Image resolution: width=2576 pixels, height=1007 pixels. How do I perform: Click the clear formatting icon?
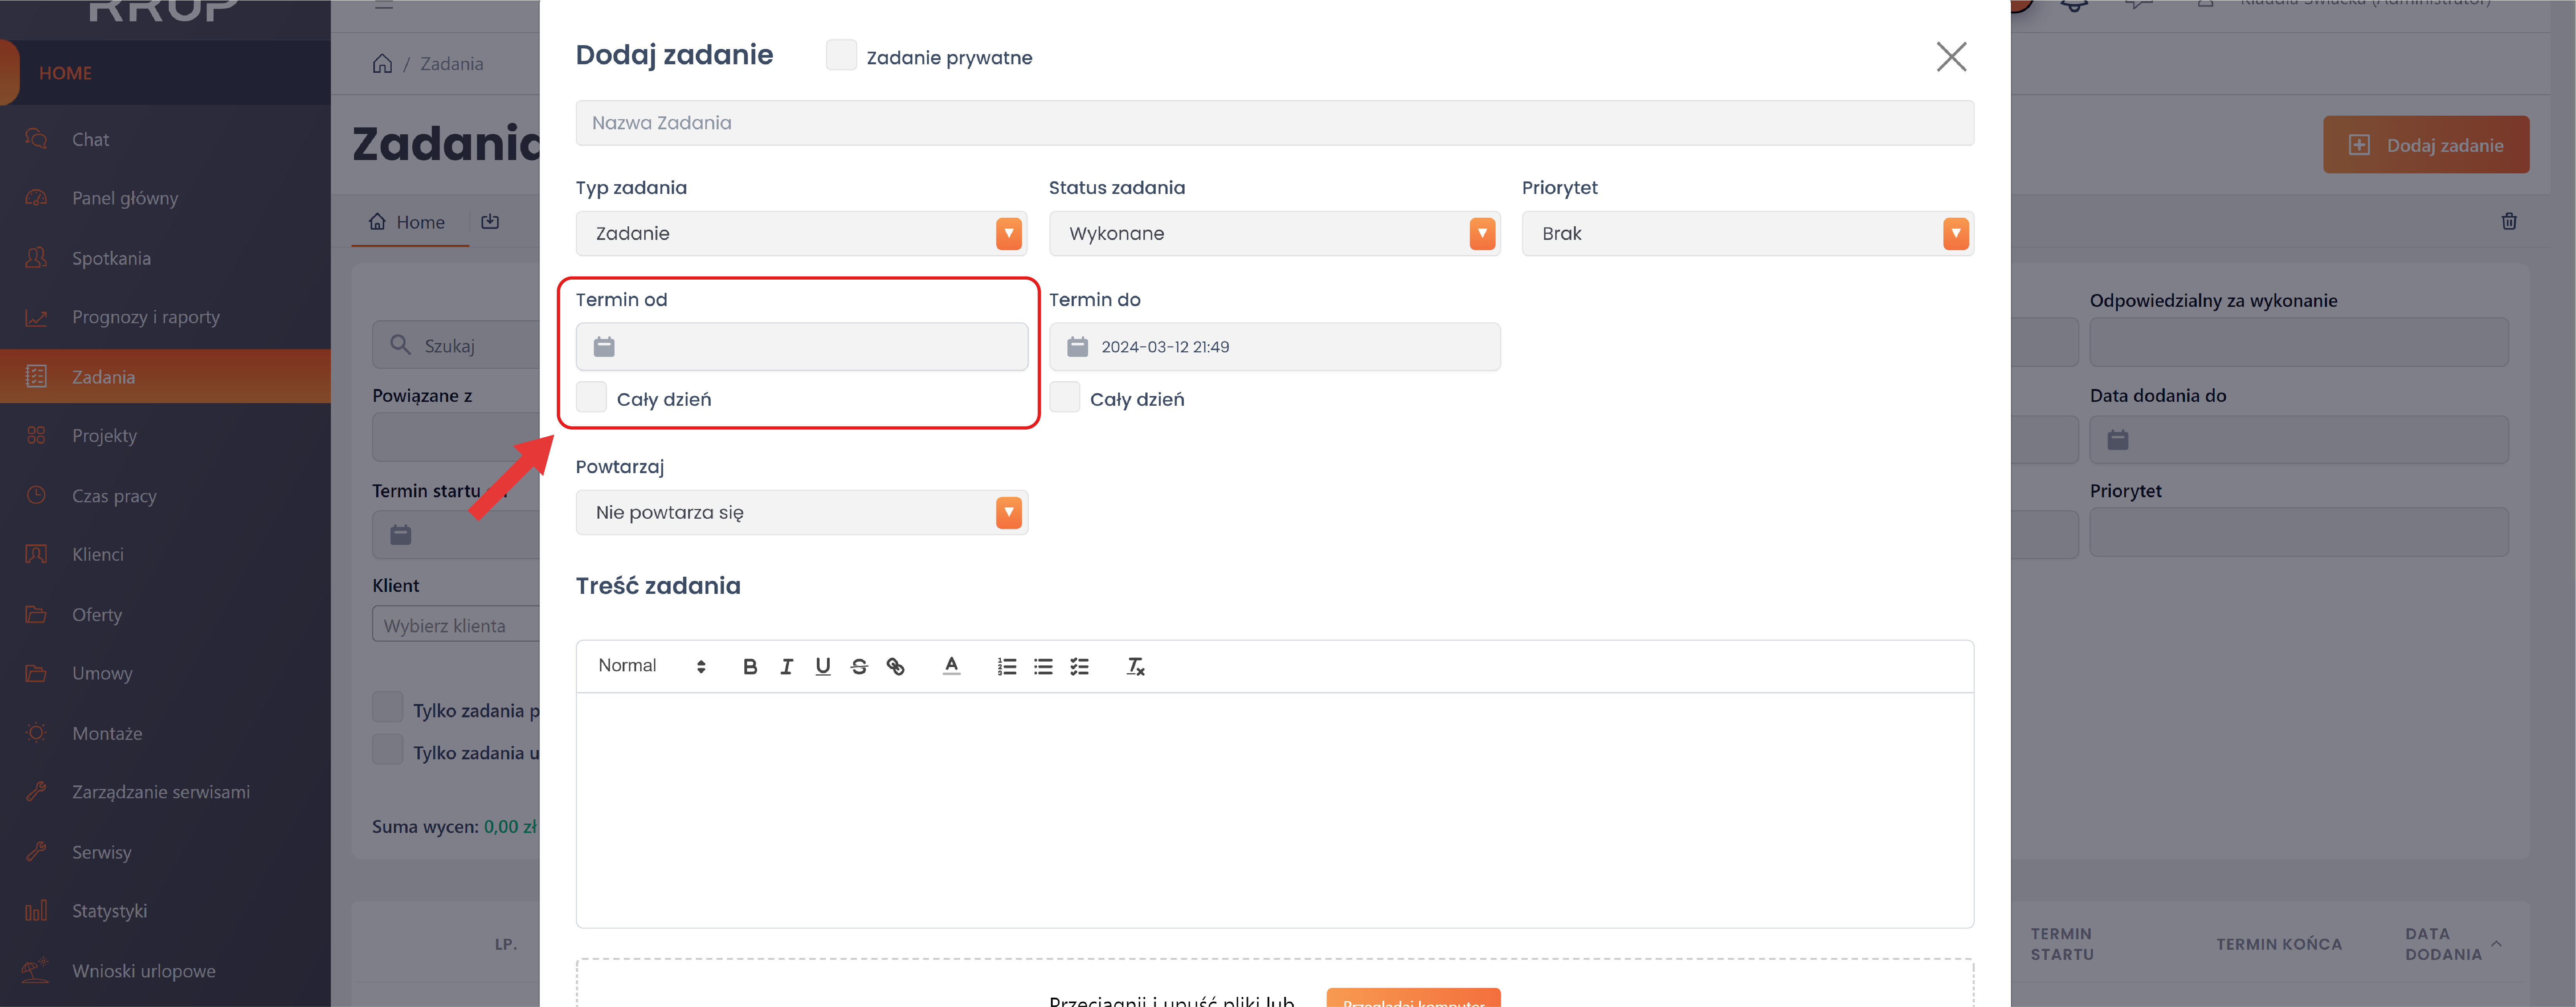pos(1135,666)
